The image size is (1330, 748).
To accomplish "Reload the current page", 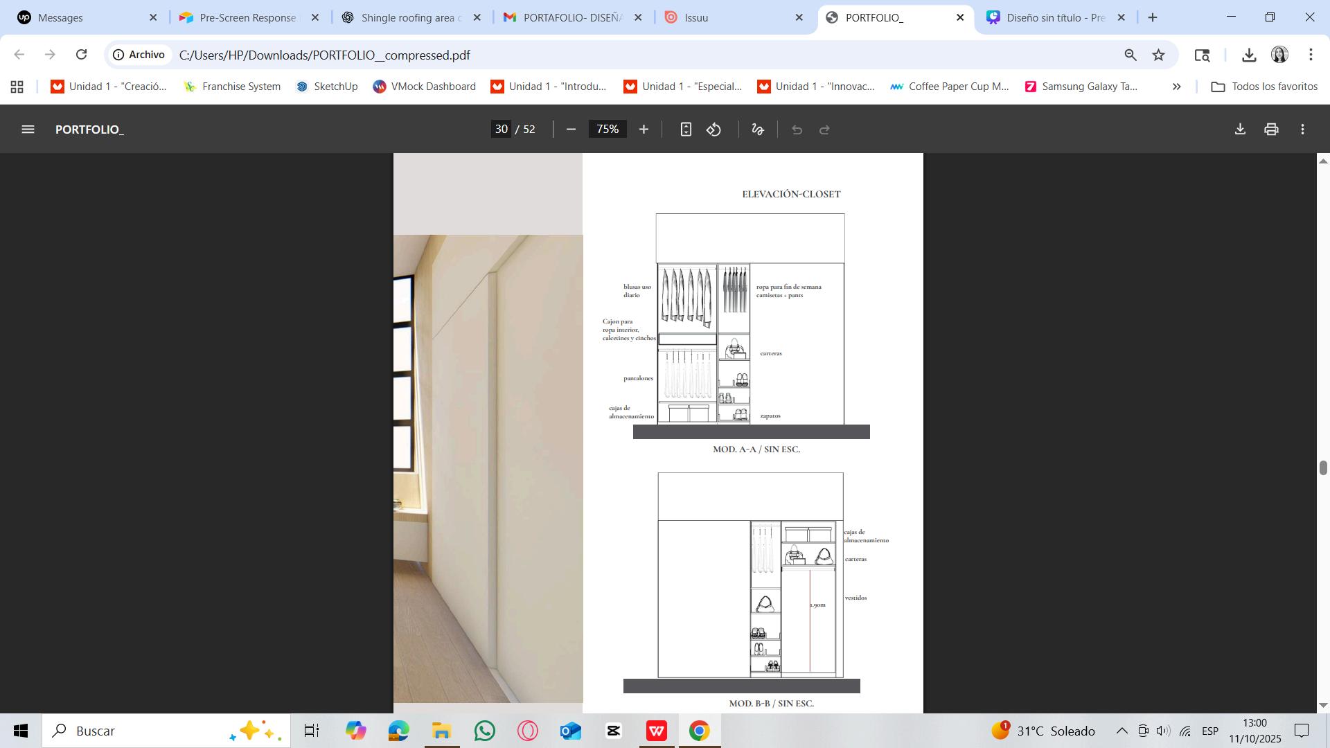I will pos(82,55).
